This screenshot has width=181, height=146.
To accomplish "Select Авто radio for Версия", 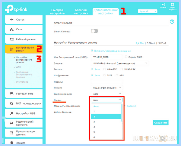I will (92, 69).
